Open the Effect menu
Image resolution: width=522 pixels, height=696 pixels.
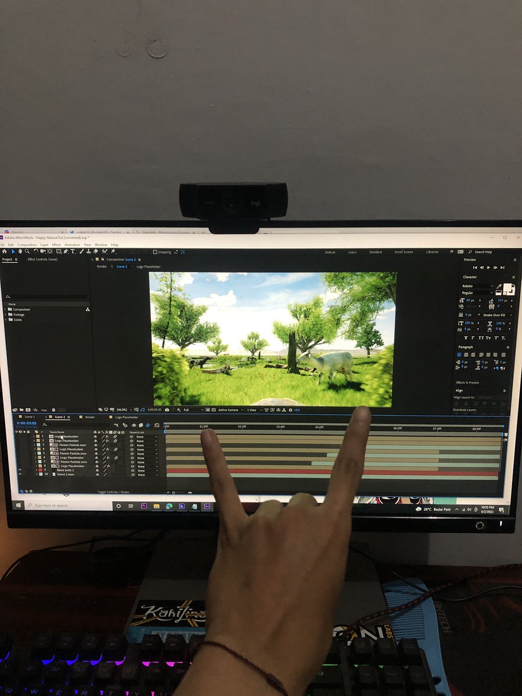click(56, 245)
